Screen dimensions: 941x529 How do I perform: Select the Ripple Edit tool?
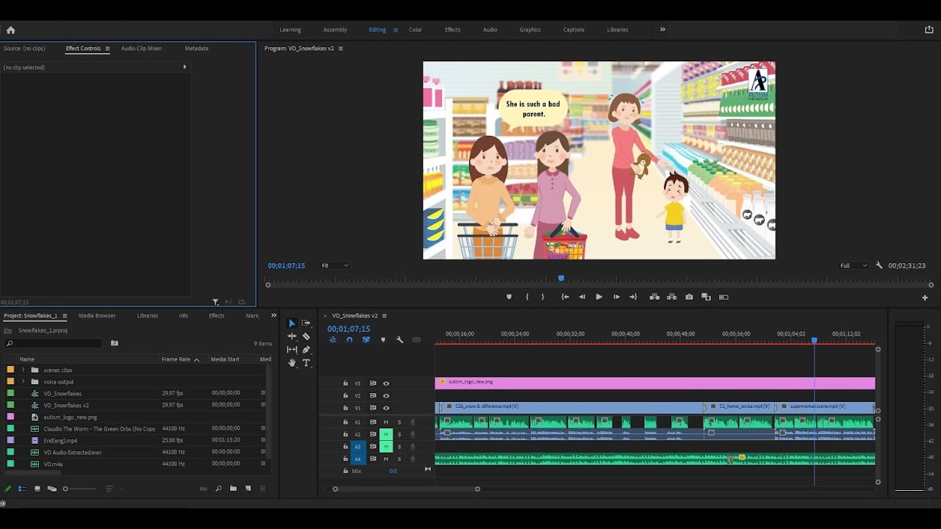click(292, 337)
